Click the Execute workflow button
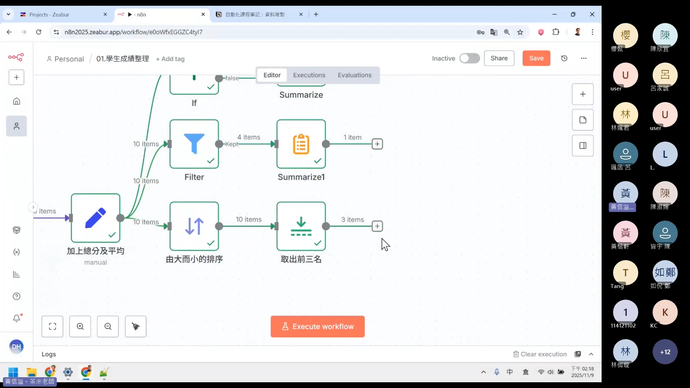690x388 pixels. point(317,326)
